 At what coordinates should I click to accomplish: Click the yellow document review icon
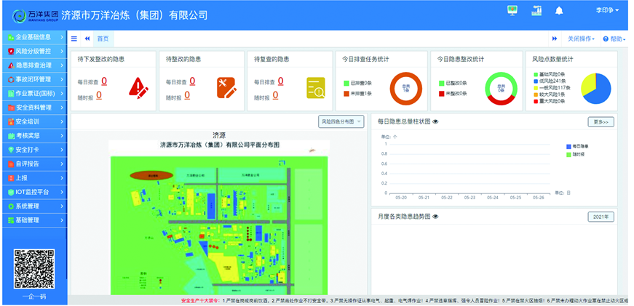315,88
